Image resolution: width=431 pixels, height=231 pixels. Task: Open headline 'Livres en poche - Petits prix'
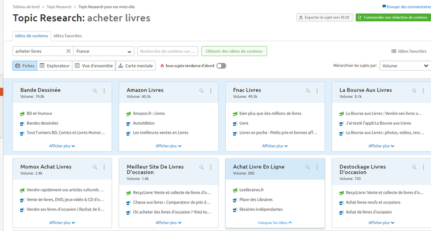point(278,133)
